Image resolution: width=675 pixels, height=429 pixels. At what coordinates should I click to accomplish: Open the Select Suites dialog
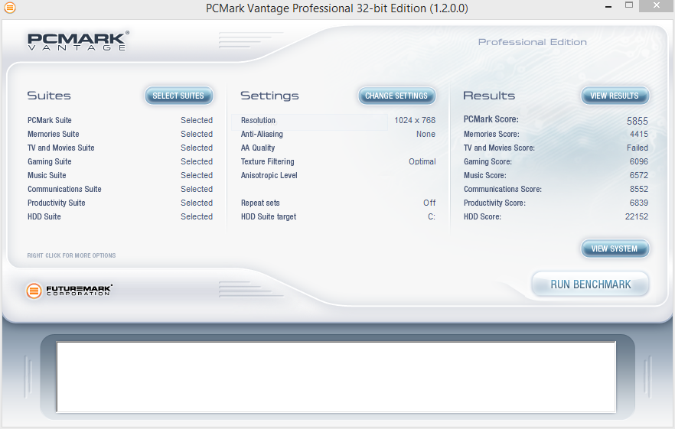coord(178,96)
